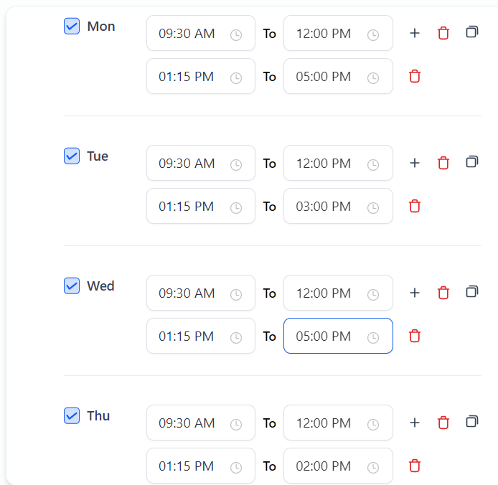This screenshot has width=498, height=485.
Task: Uncheck the Mon availability checkbox
Action: 72,27
